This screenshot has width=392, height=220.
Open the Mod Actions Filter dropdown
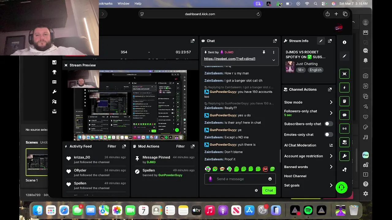click(x=180, y=146)
